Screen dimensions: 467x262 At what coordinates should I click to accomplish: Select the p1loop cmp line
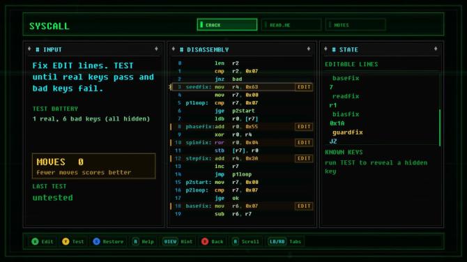(242, 102)
